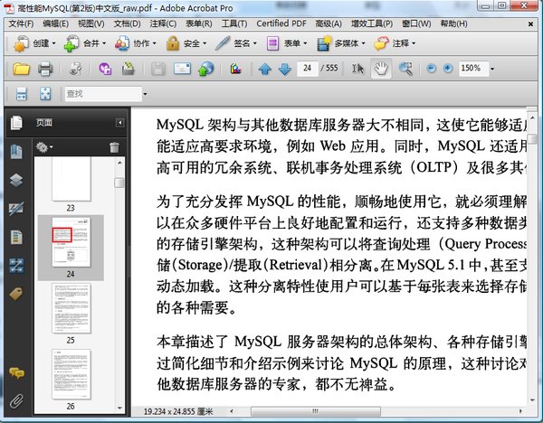543x423 pixels.
Task: Close the document with menu bar X
Action: point(530,23)
